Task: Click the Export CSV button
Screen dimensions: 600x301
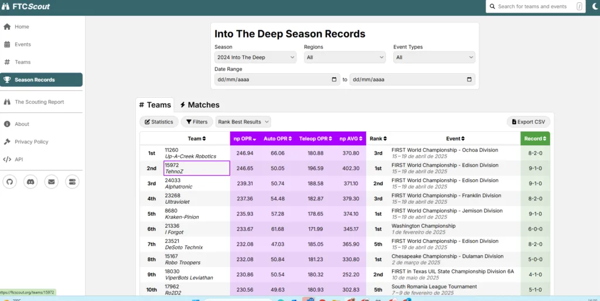Action: pos(529,122)
